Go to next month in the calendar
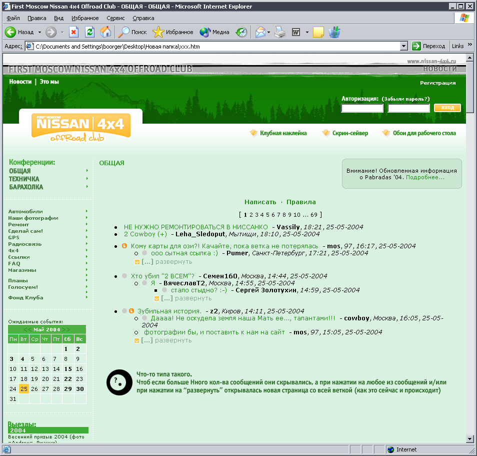Viewport: 477px width, 456px height. coord(66,329)
